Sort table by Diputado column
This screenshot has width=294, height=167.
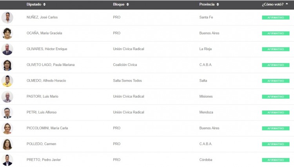pyautogui.click(x=36, y=4)
